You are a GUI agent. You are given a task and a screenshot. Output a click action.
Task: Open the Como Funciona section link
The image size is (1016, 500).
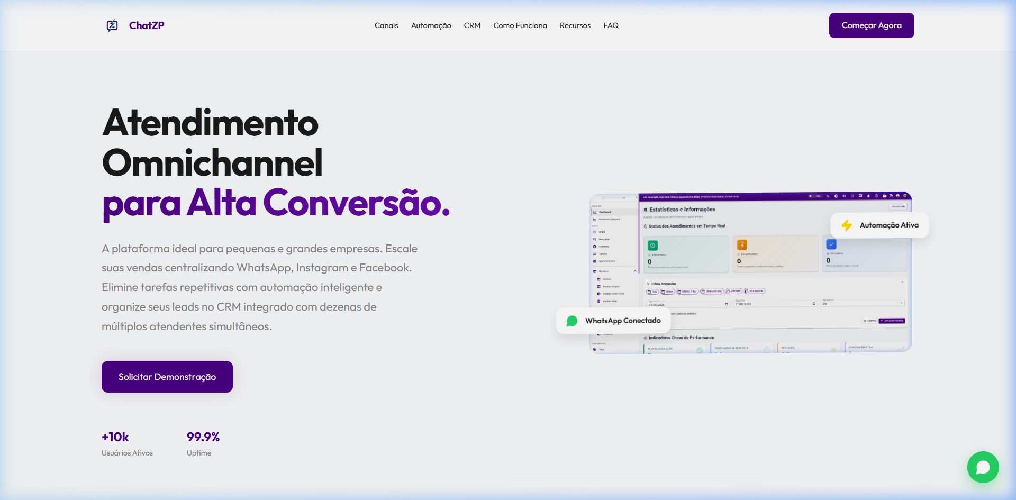pyautogui.click(x=520, y=25)
